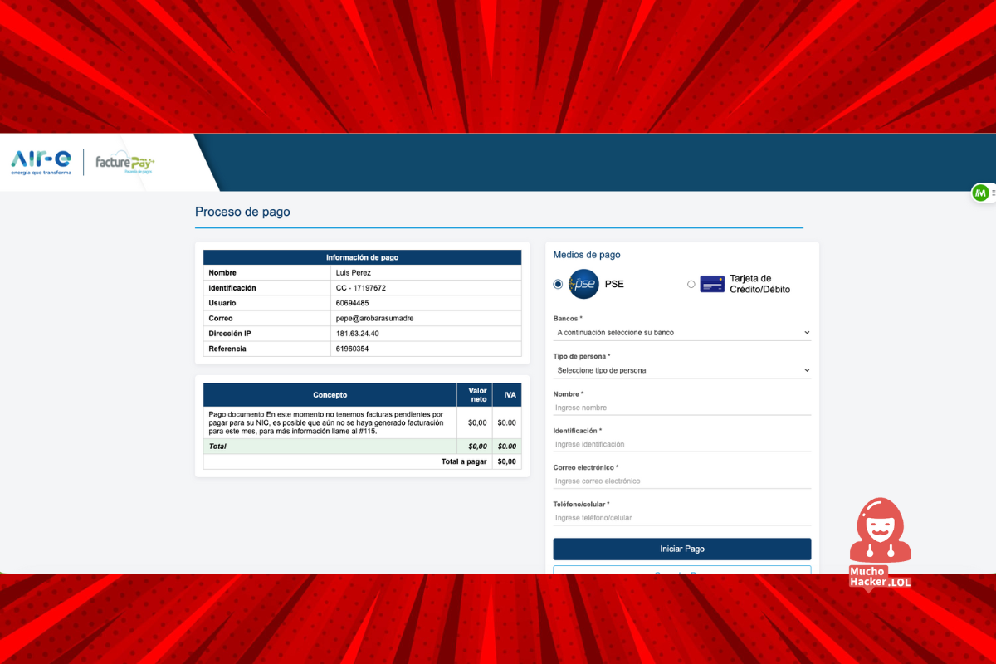Click the "Concepto" column header
Screen dimensions: 996x664
click(x=330, y=395)
